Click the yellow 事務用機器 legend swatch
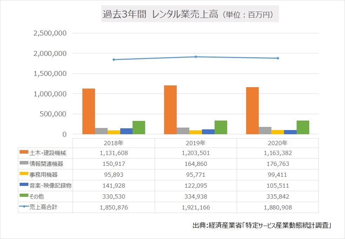 pyautogui.click(x=23, y=174)
